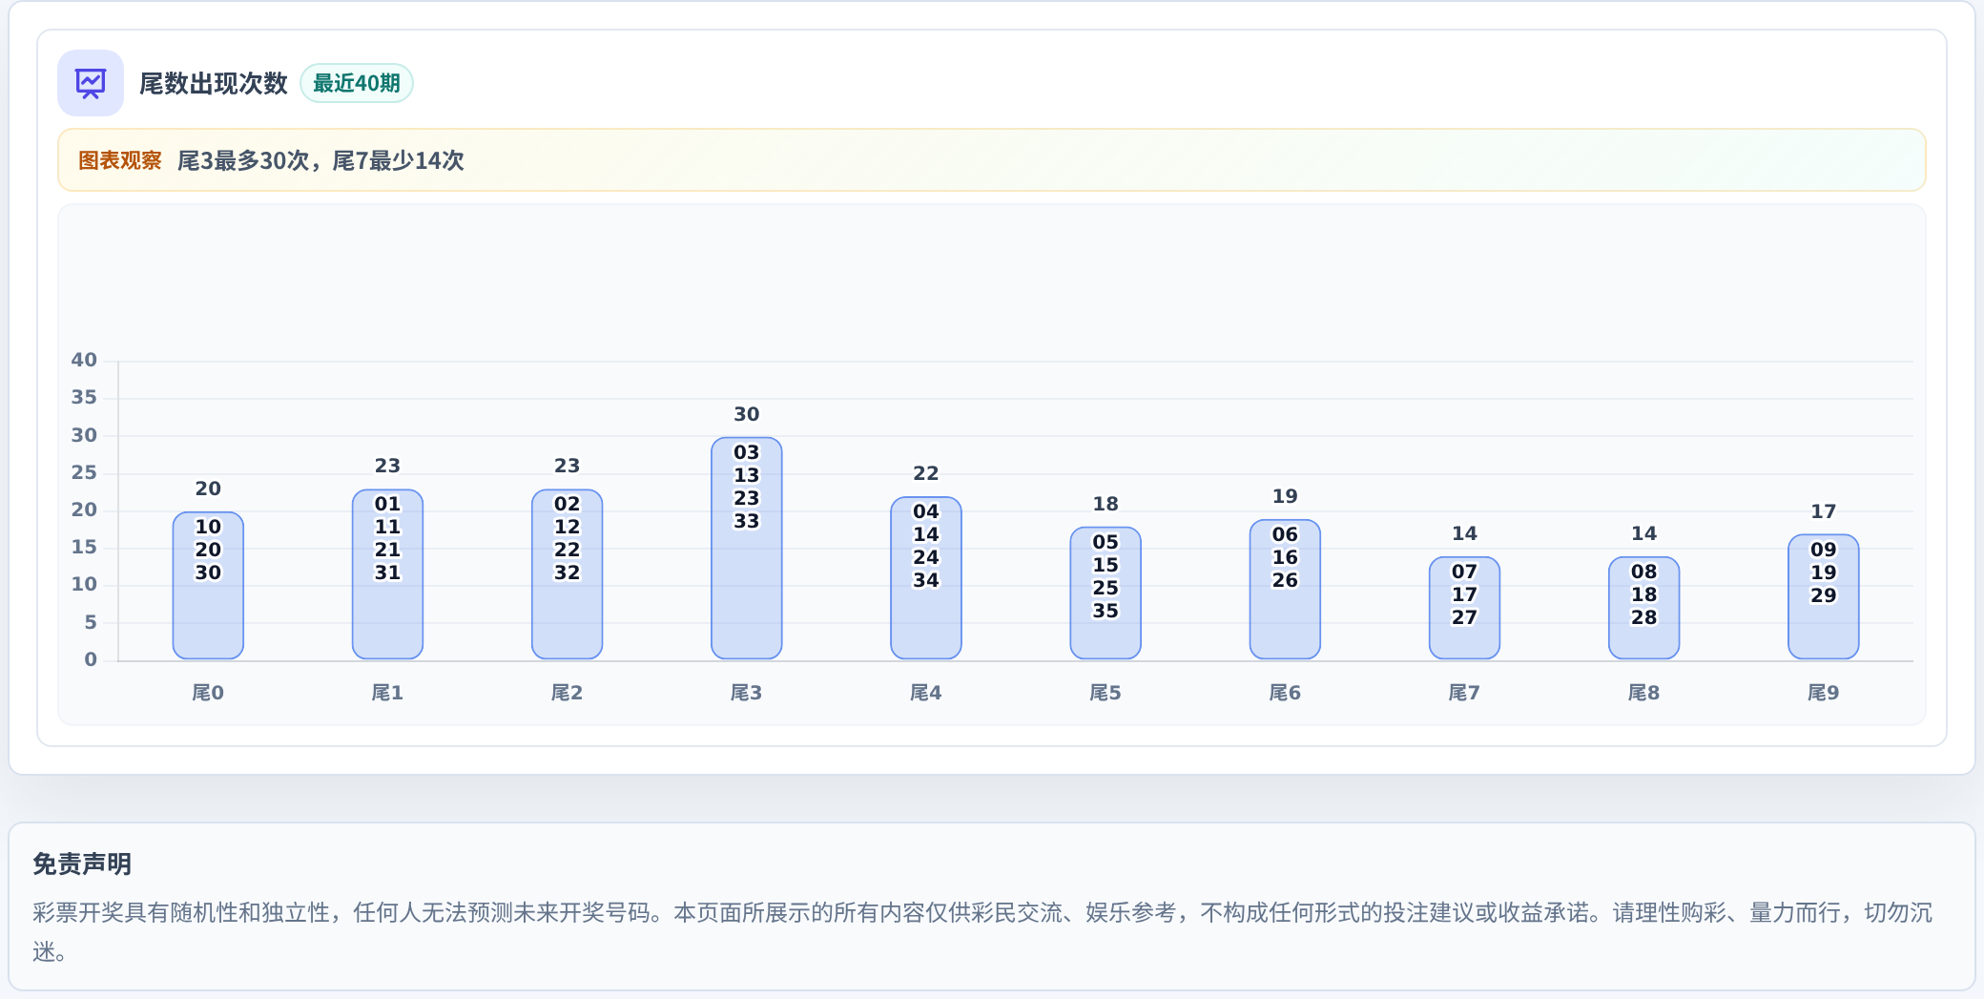The height and width of the screenshot is (999, 1984).
Task: Click the value 19 above the 尾6 bar
Action: [x=1285, y=496]
